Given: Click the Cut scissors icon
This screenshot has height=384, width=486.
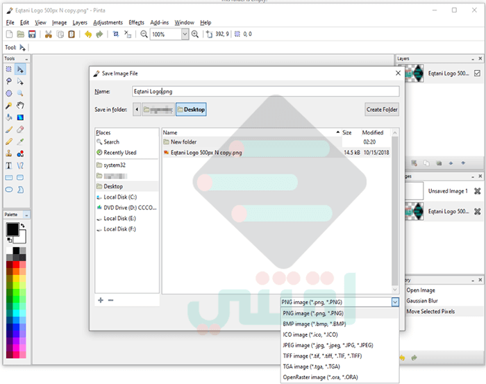Looking at the screenshot, I should (48, 34).
